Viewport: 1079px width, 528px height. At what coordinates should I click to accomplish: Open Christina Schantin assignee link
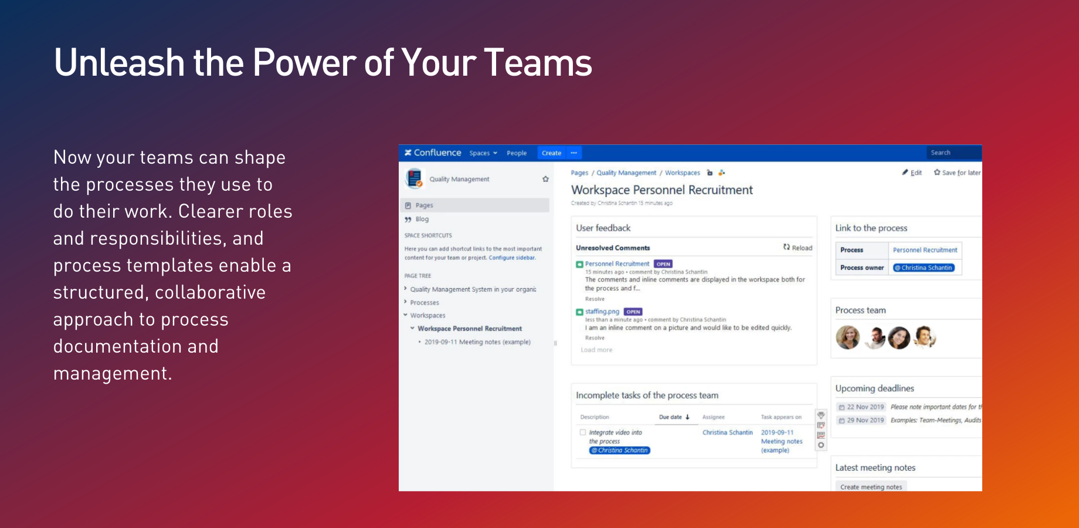(x=728, y=432)
